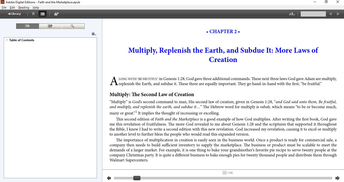Open the gear options dropdown
The width and height of the screenshot is (344, 182).
click(x=94, y=34)
